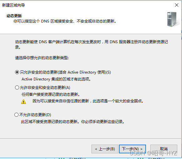
Task: Click the 任何客户接受资源记录的动态更新 description
Action: (51, 94)
